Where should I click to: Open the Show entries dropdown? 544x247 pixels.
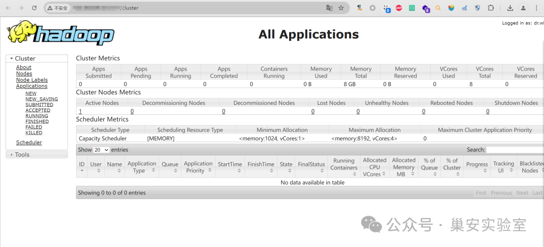tap(101, 150)
